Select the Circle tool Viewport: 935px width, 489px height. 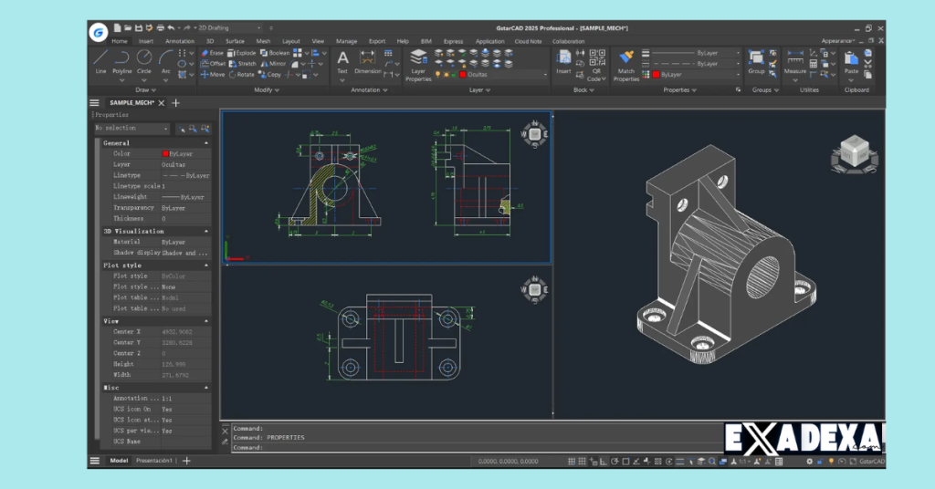tap(144, 62)
